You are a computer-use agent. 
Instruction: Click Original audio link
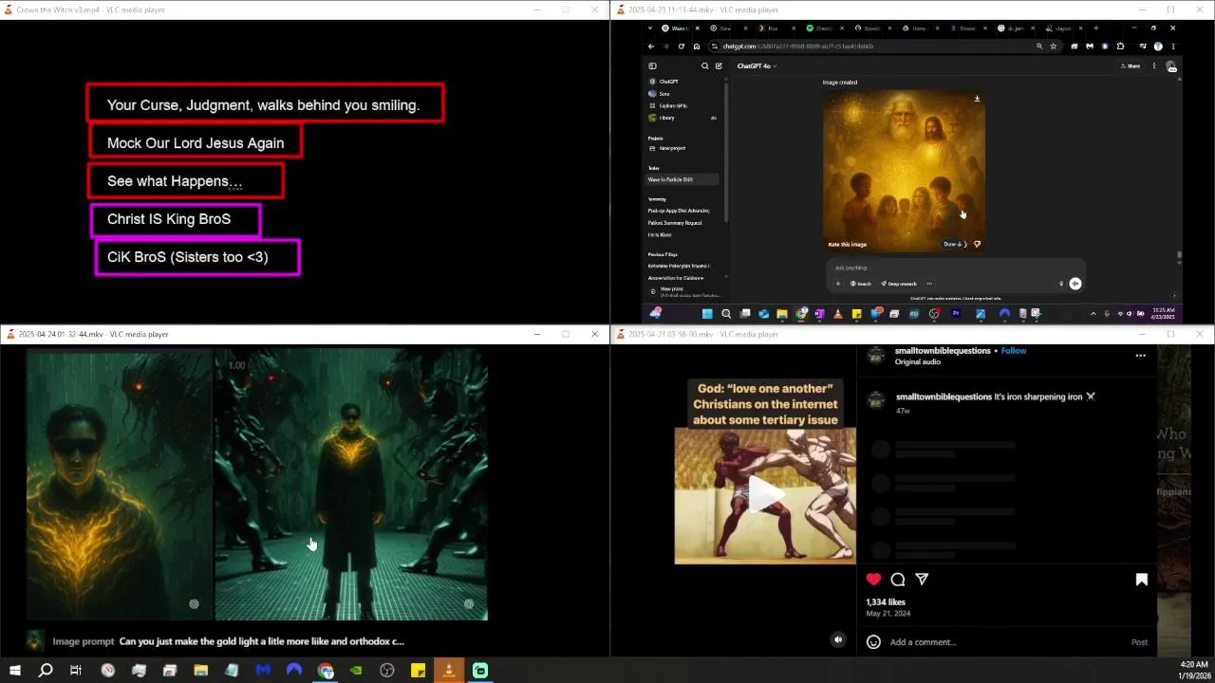pyautogui.click(x=917, y=362)
